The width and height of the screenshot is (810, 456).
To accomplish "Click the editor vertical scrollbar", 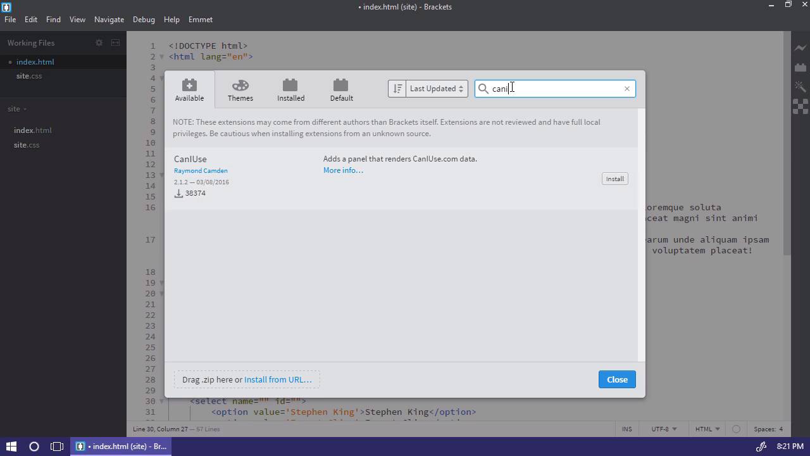I will point(787,144).
